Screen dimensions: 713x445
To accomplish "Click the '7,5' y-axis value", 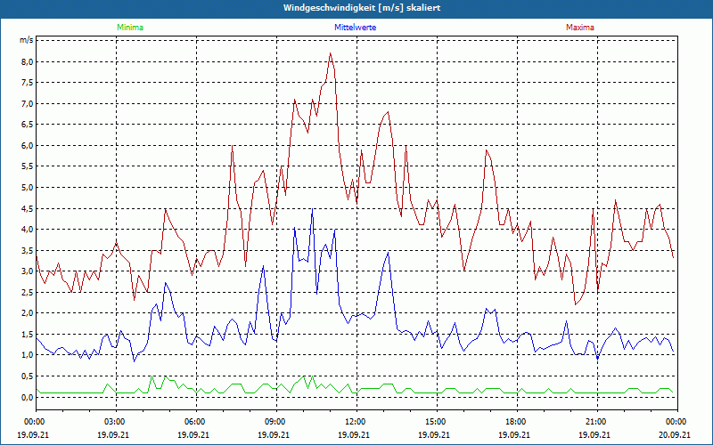I will pyautogui.click(x=28, y=83).
